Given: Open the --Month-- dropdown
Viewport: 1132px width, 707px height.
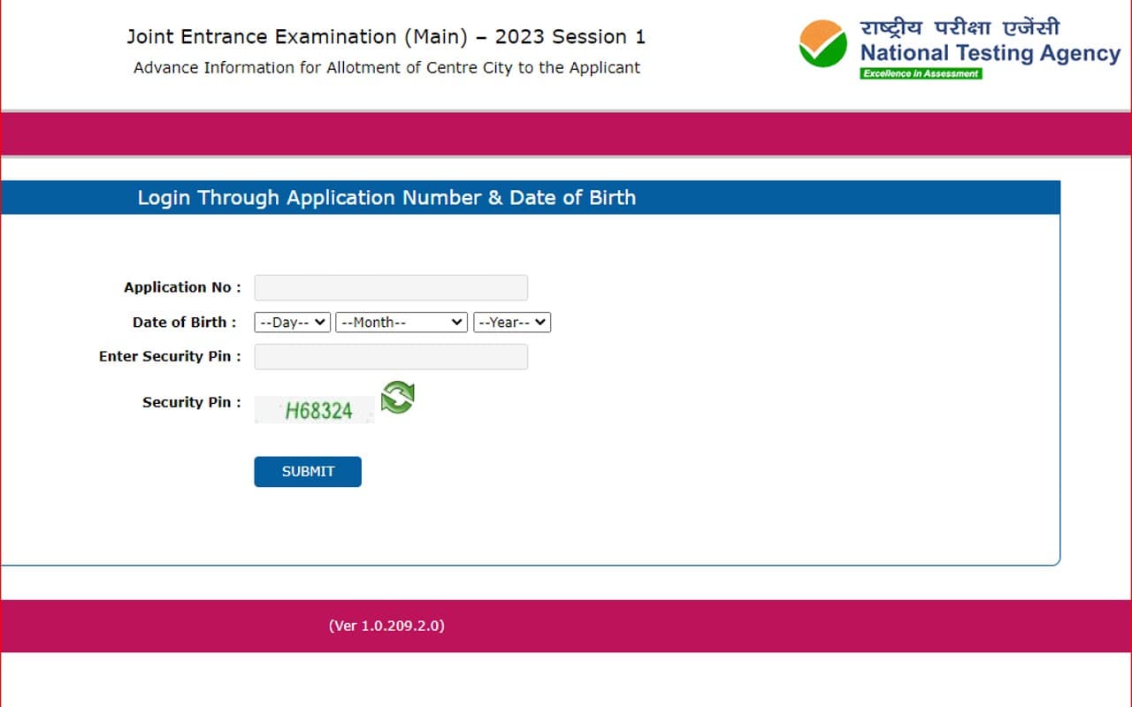Looking at the screenshot, I should pyautogui.click(x=401, y=322).
